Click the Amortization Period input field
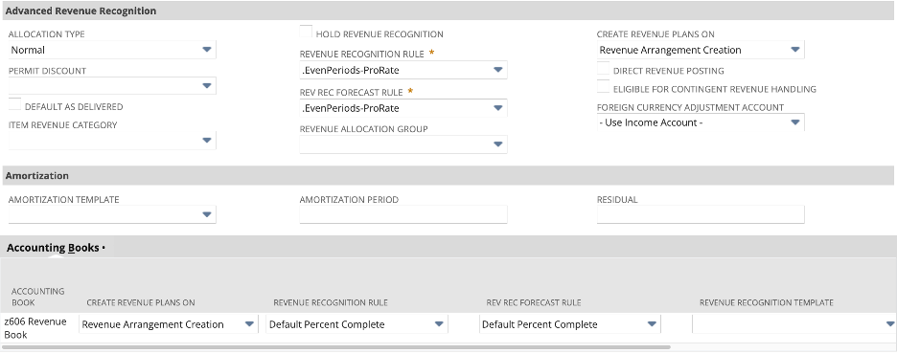The width and height of the screenshot is (897, 354). 403,214
